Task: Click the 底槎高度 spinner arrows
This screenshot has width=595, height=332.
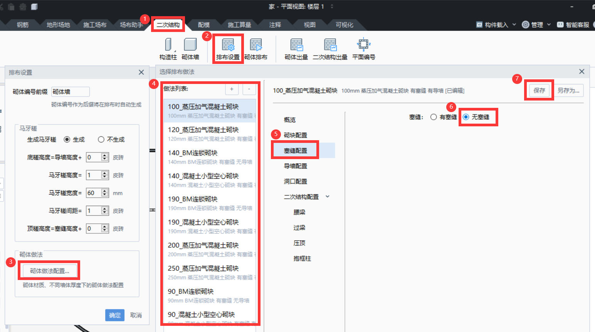Action: click(105, 157)
